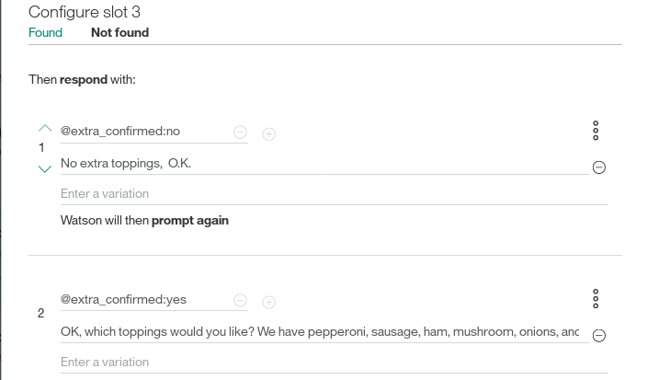The height and width of the screenshot is (380, 647).
Task: Switch to the Found tab
Action: (45, 32)
